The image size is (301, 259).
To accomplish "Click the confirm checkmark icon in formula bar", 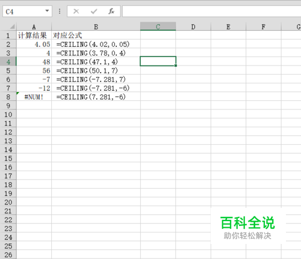I will tap(94, 11).
